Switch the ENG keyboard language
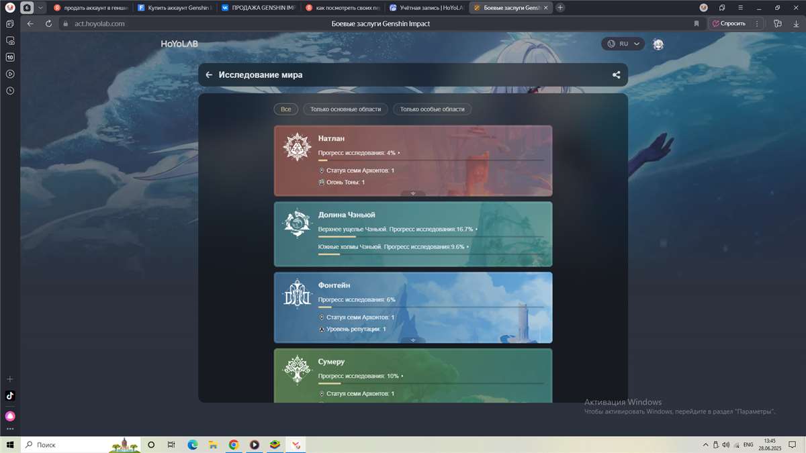The image size is (806, 453). [x=748, y=445]
